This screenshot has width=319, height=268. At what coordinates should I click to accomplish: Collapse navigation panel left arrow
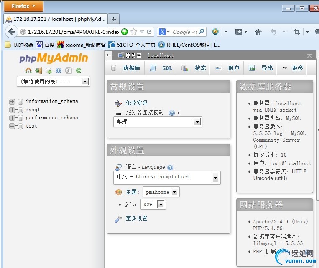tap(108, 55)
